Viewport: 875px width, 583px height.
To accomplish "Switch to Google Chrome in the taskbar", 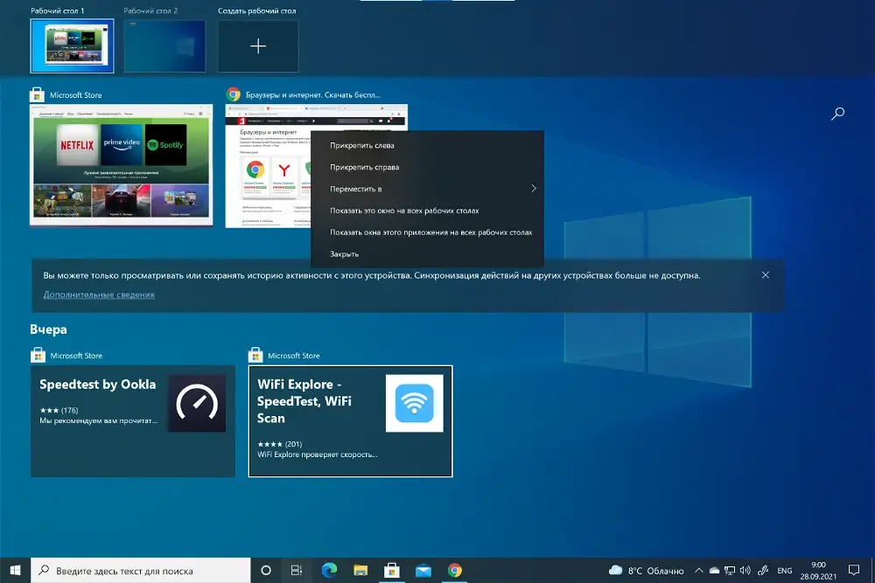I will pos(455,570).
